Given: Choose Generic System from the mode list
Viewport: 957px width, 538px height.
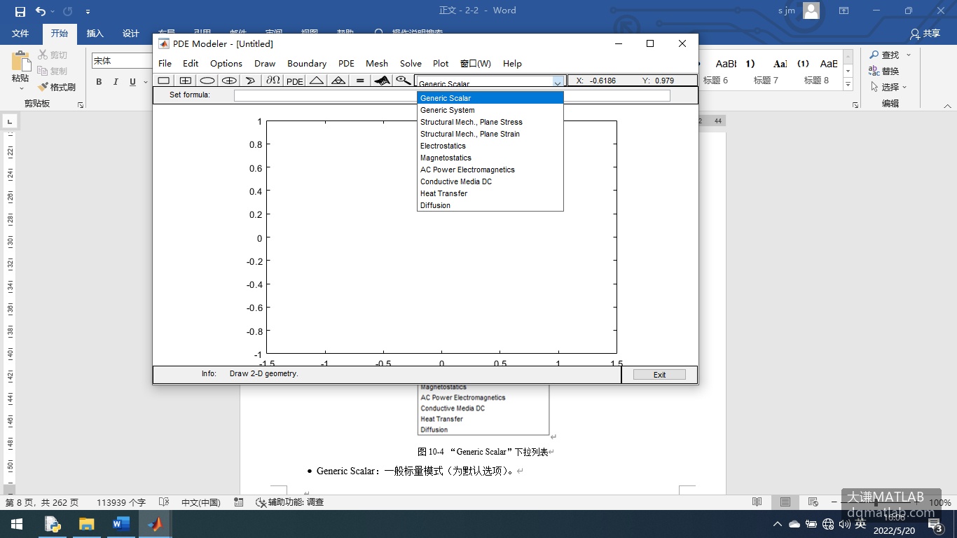Looking at the screenshot, I should [x=490, y=110].
